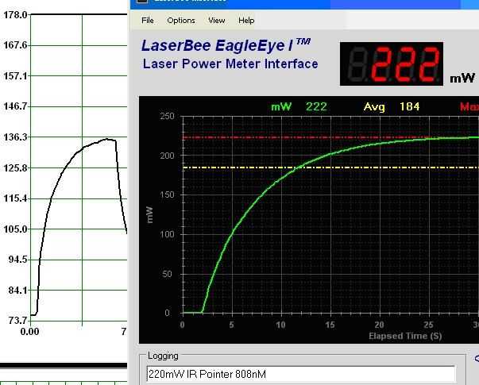Select the green mW 222 readout
The image size is (479, 385).
[x=299, y=106]
